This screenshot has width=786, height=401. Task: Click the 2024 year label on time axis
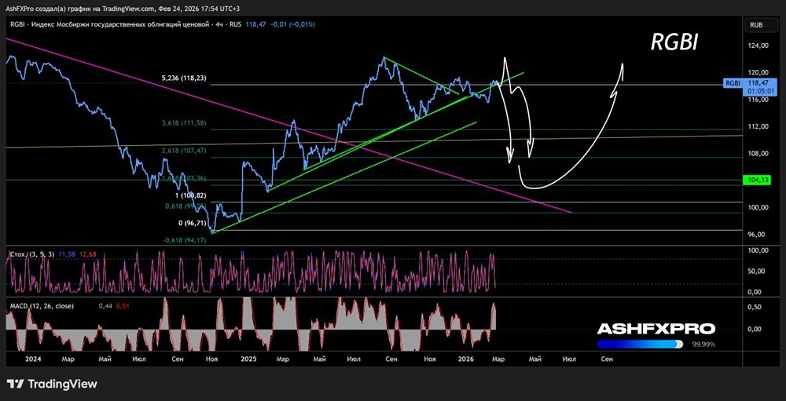32,359
